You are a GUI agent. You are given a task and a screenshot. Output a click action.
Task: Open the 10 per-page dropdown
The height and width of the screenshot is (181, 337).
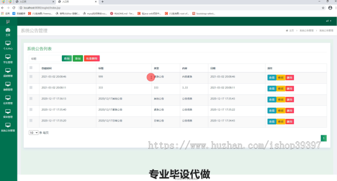(x=34, y=133)
